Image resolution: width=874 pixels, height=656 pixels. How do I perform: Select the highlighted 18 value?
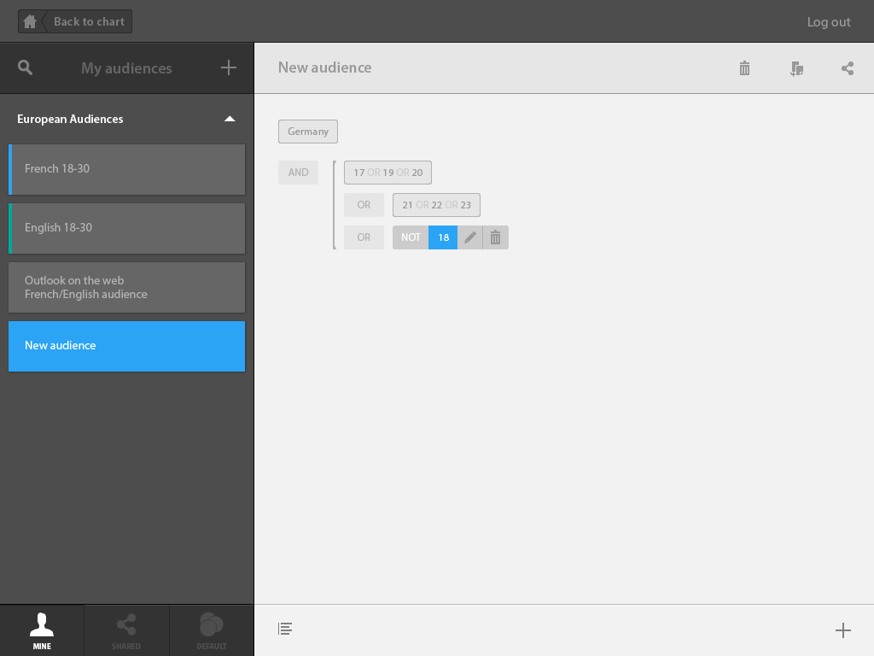point(443,237)
